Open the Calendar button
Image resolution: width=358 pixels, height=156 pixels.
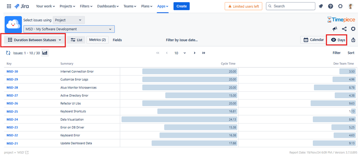tap(314, 40)
